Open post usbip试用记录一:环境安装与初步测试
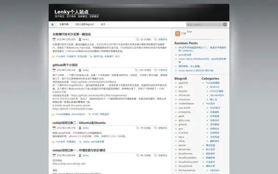Screen dimensions: 278x174 (x=79, y=150)
